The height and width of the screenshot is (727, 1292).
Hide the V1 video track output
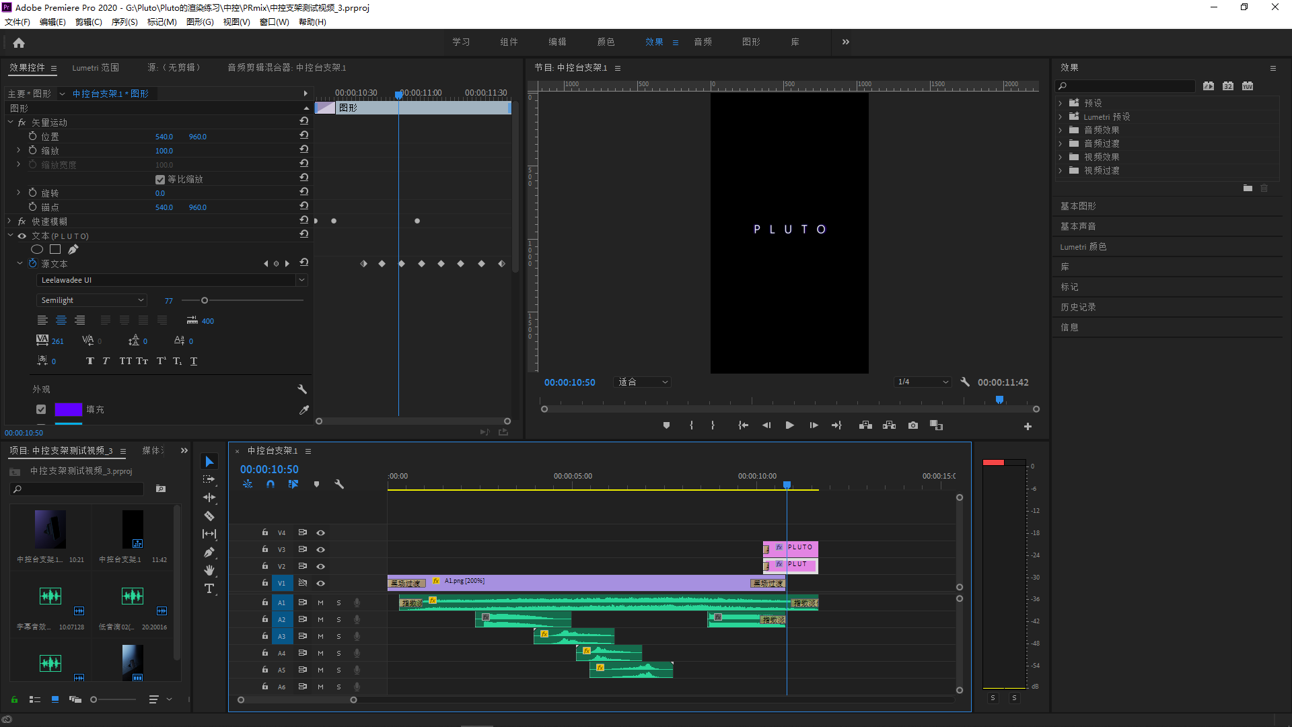[320, 583]
